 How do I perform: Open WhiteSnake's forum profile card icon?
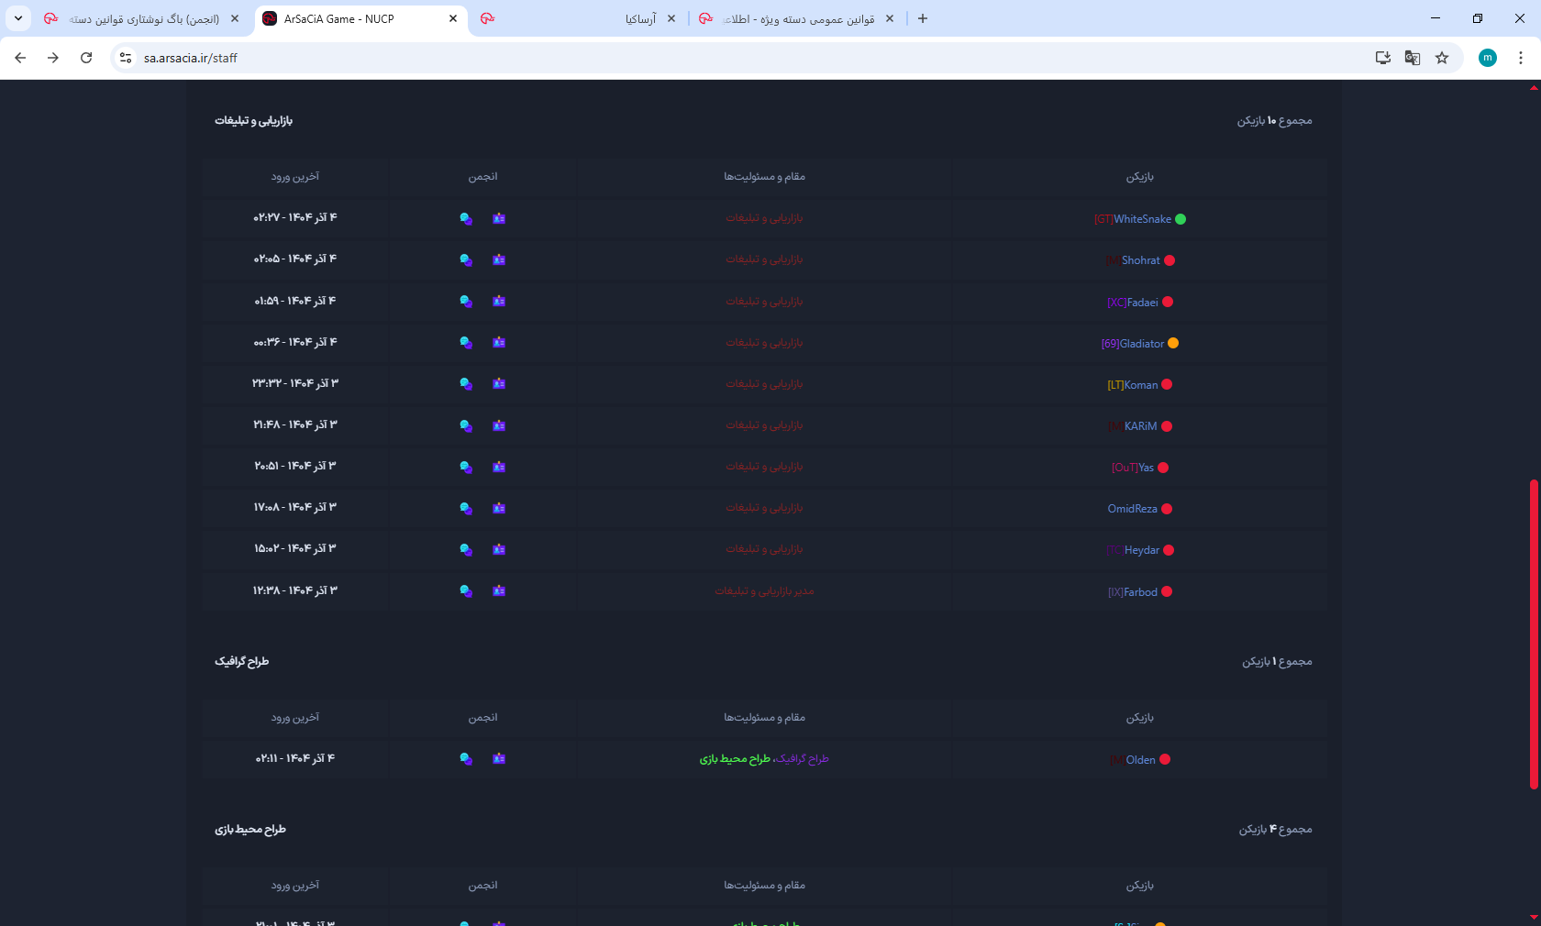[x=499, y=218]
